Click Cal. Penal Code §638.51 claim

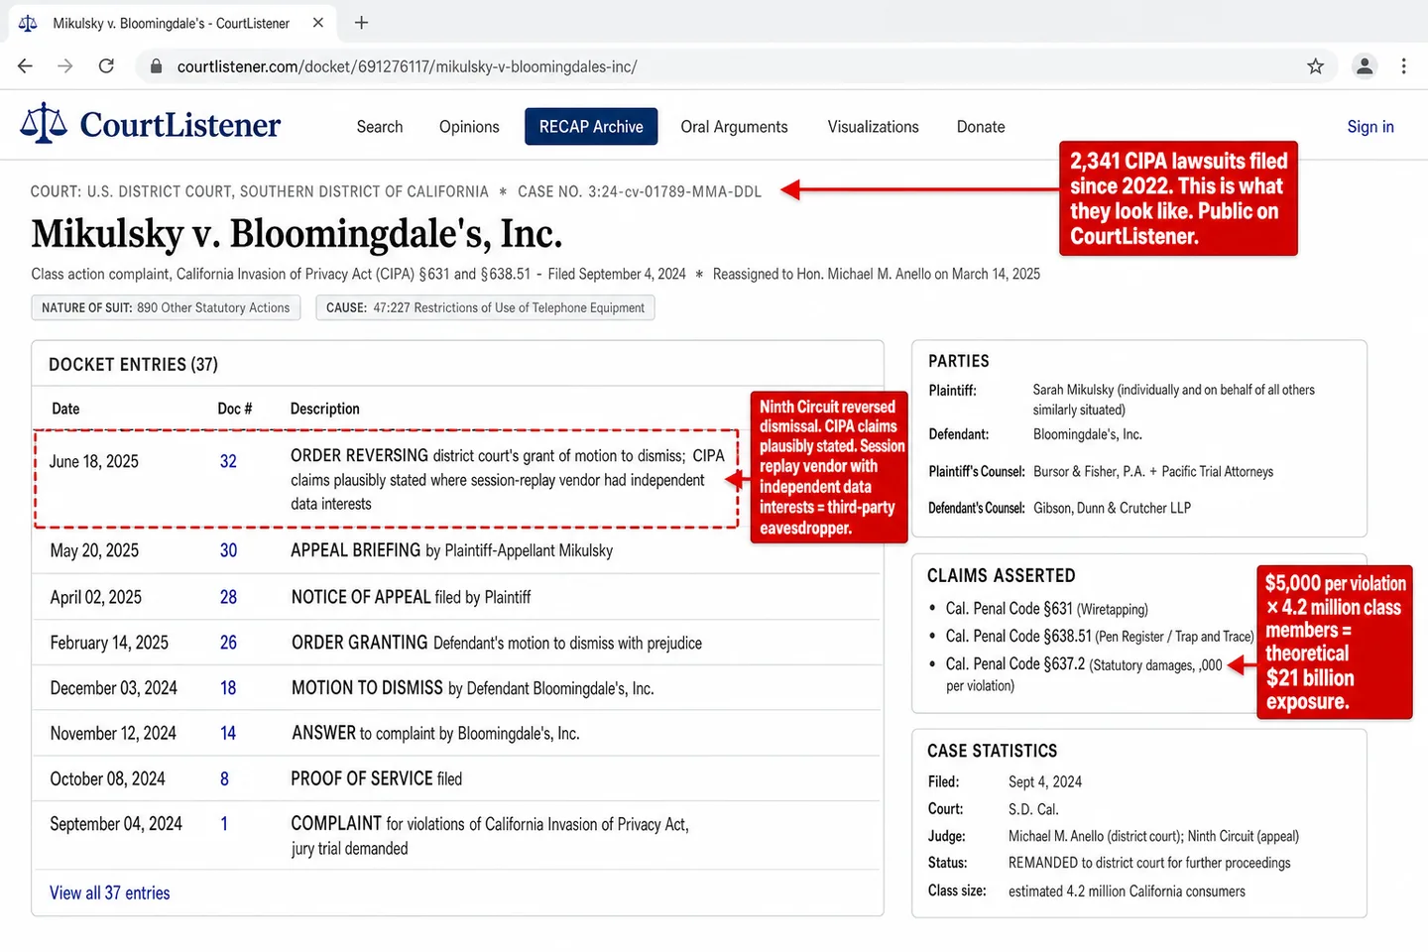(x=1100, y=637)
